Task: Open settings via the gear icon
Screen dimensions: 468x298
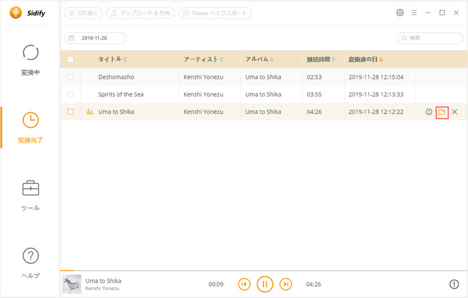Action: 400,13
